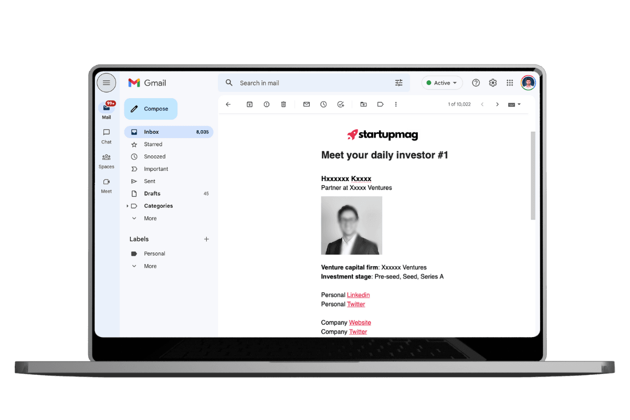Open Gmail settings gear icon
Screen dimensions: 630x420
pyautogui.click(x=492, y=83)
